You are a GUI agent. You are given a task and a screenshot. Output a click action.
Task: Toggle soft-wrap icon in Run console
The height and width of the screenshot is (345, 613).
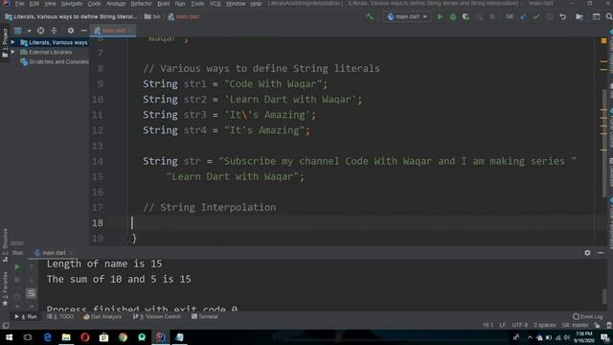(32, 293)
